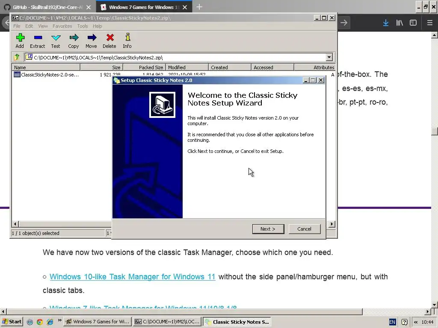Launch Chrome from the quick launch bar
The height and width of the screenshot is (328, 438).
tap(40, 322)
